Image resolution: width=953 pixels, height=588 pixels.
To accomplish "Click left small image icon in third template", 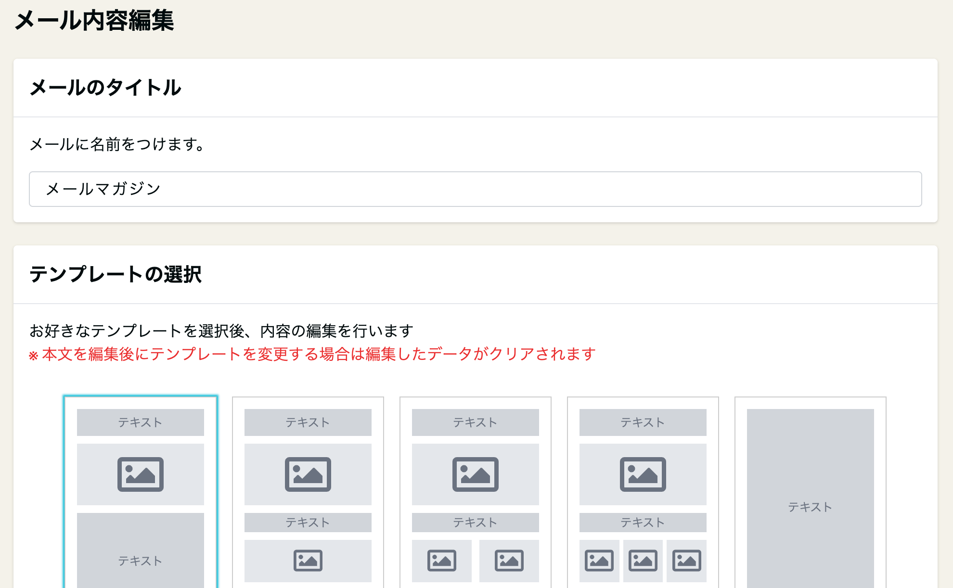I will (442, 561).
